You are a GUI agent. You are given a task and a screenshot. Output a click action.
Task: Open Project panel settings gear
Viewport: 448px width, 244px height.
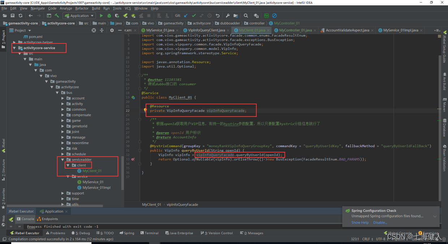pyautogui.click(x=112, y=30)
